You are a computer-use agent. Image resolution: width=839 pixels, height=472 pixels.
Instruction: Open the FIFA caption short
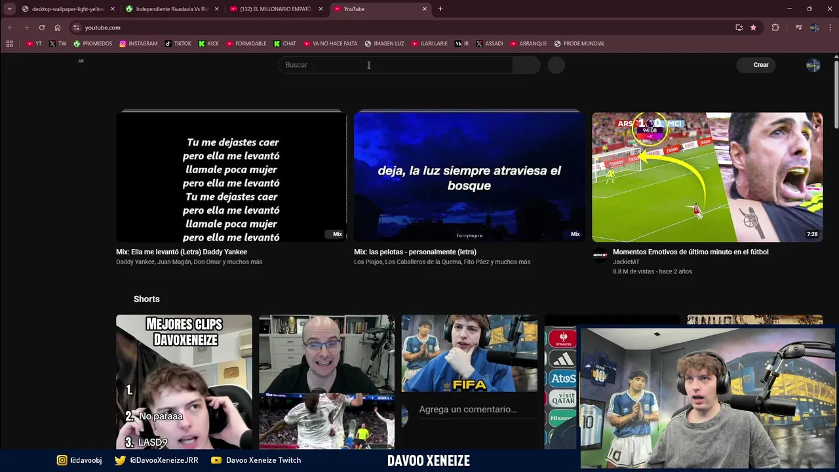point(469,382)
